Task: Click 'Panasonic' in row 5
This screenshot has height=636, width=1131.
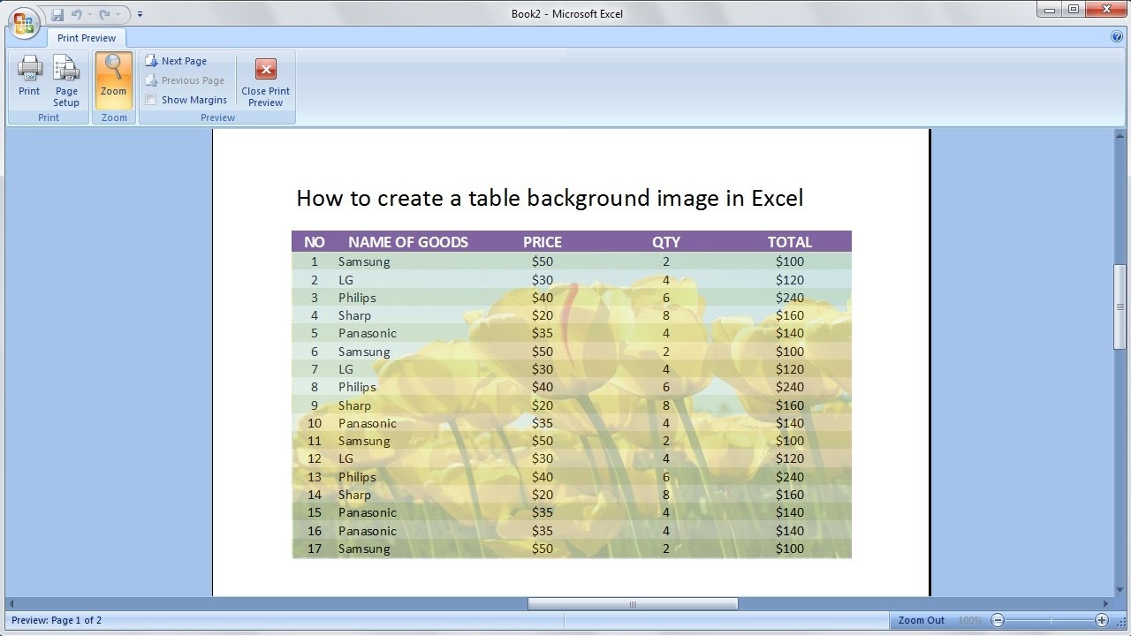Action: [368, 333]
